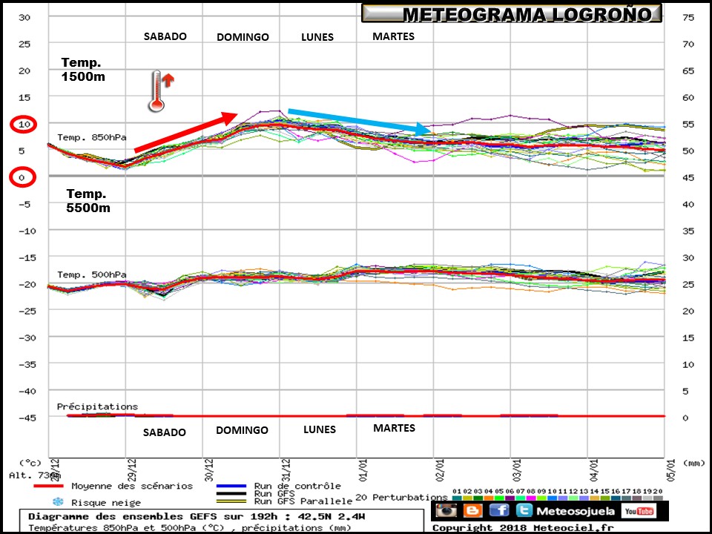Click the SABADO label below the precipitation line

click(165, 432)
